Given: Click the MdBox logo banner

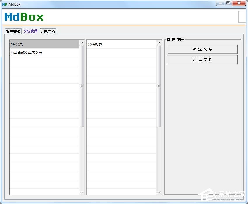Looking at the screenshot, I should pyautogui.click(x=24, y=17).
